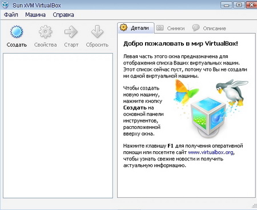
Task: Click the Сбросить down-arrow icon
Action: (x=97, y=31)
